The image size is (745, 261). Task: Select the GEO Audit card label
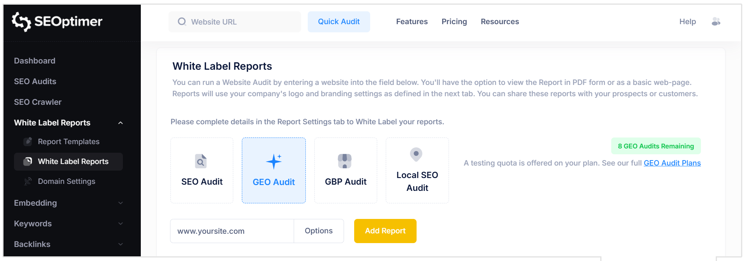(274, 182)
